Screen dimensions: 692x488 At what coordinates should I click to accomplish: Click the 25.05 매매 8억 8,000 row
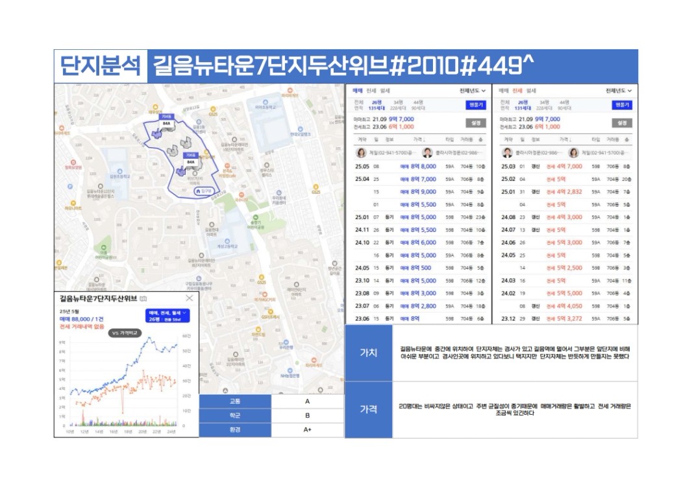420,167
